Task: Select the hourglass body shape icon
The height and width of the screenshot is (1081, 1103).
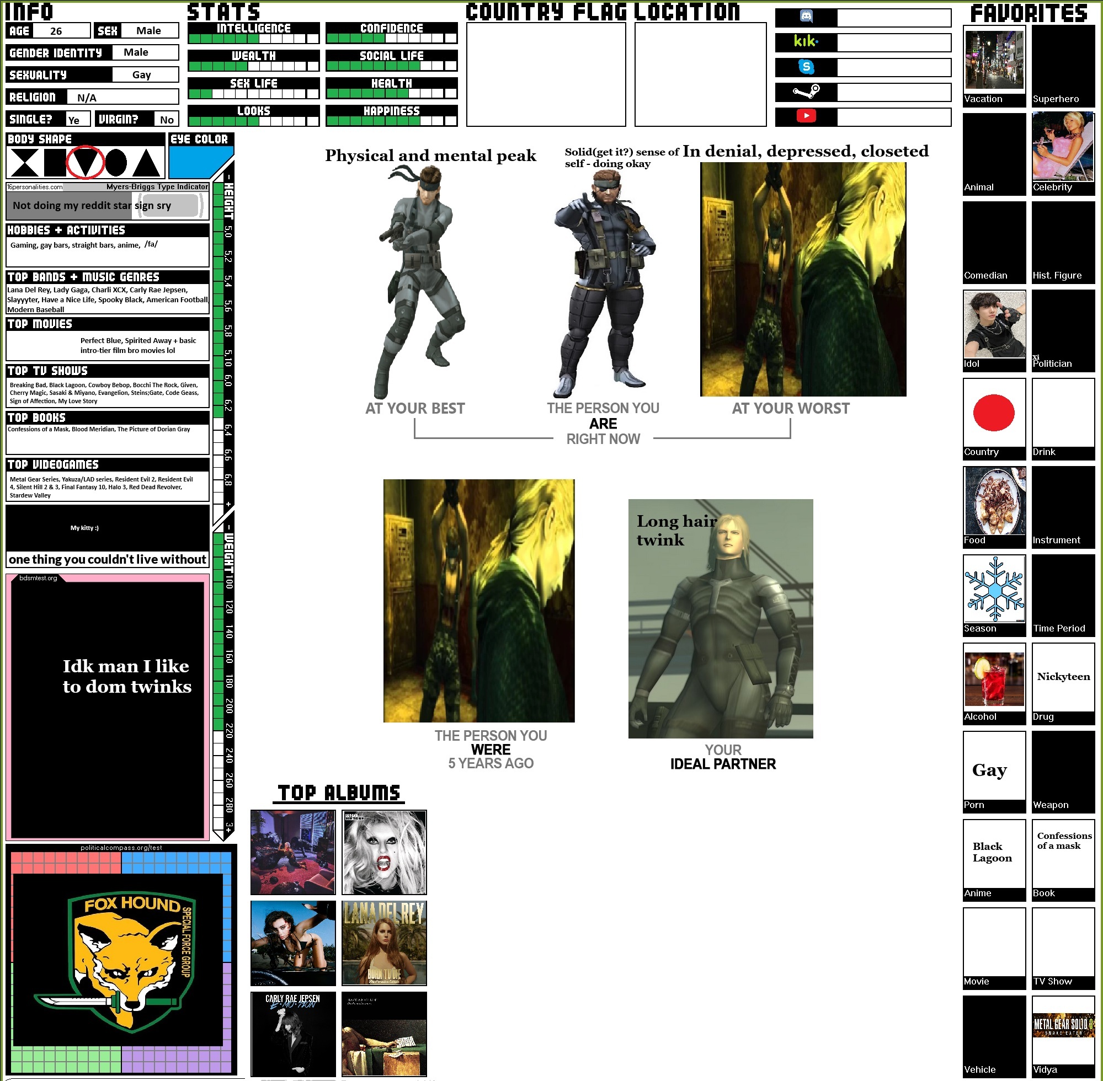Action: click(x=24, y=163)
